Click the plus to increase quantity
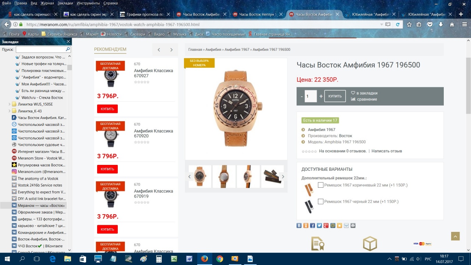Screen dimensions: 471x265 click(321, 96)
